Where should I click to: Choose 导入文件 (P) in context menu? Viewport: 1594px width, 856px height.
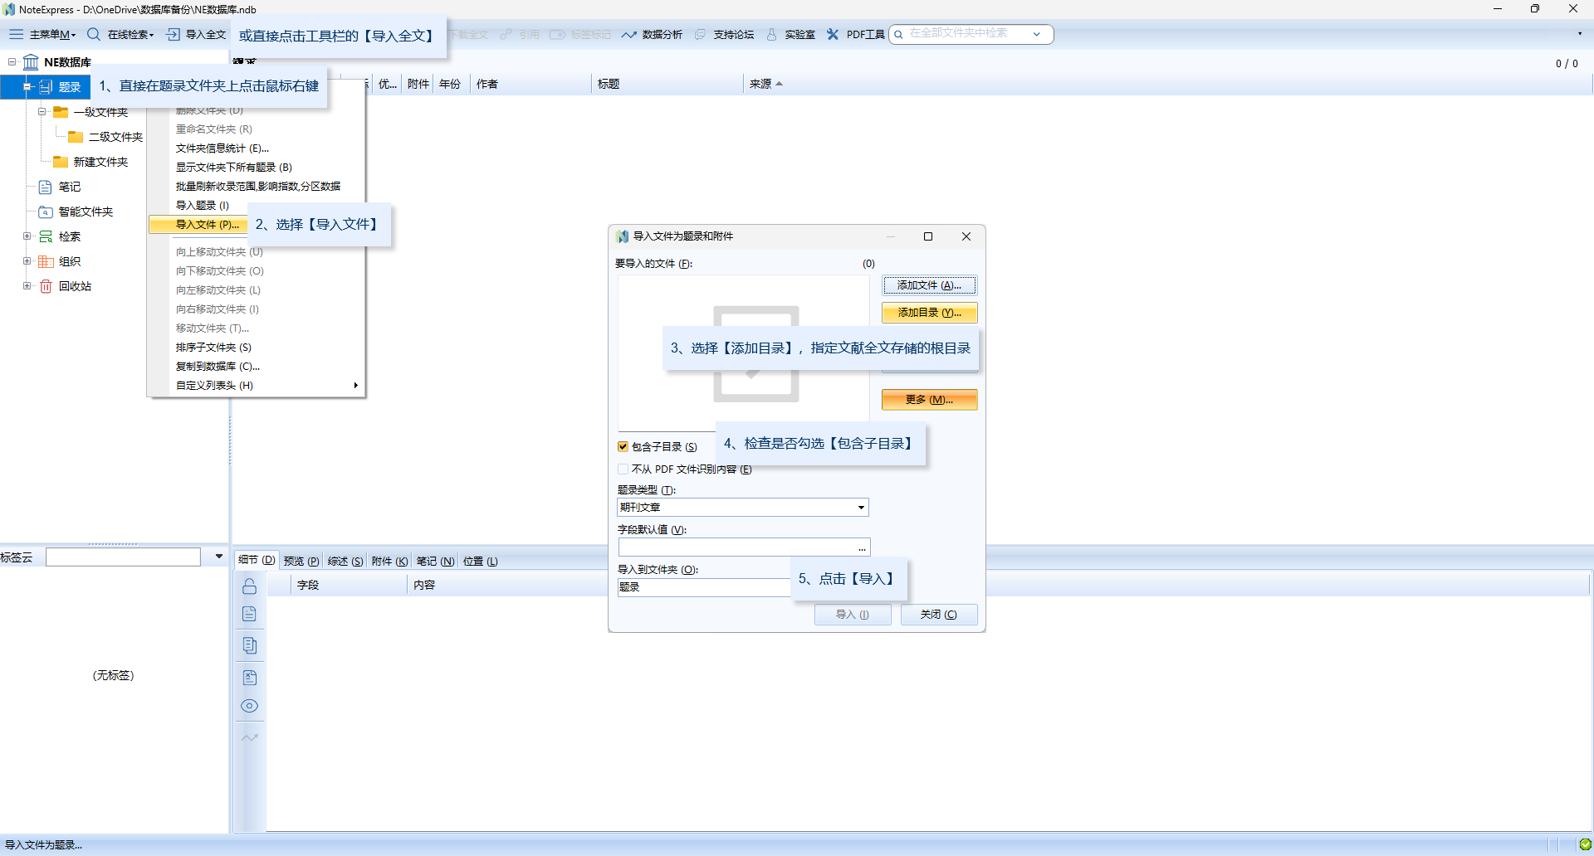[x=207, y=225]
